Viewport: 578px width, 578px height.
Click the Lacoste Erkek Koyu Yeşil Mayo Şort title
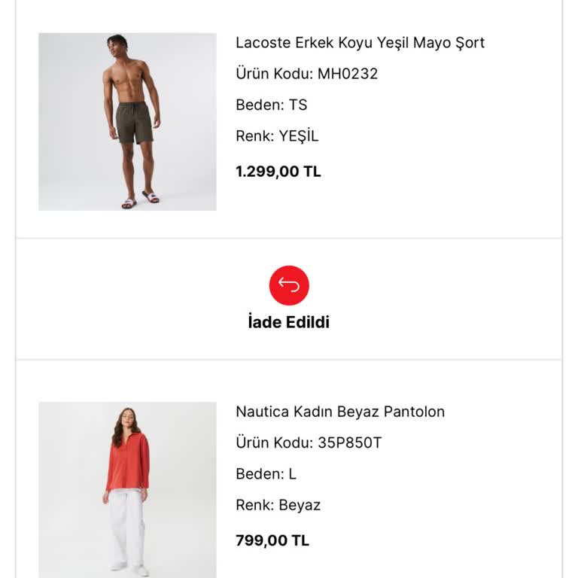(360, 43)
